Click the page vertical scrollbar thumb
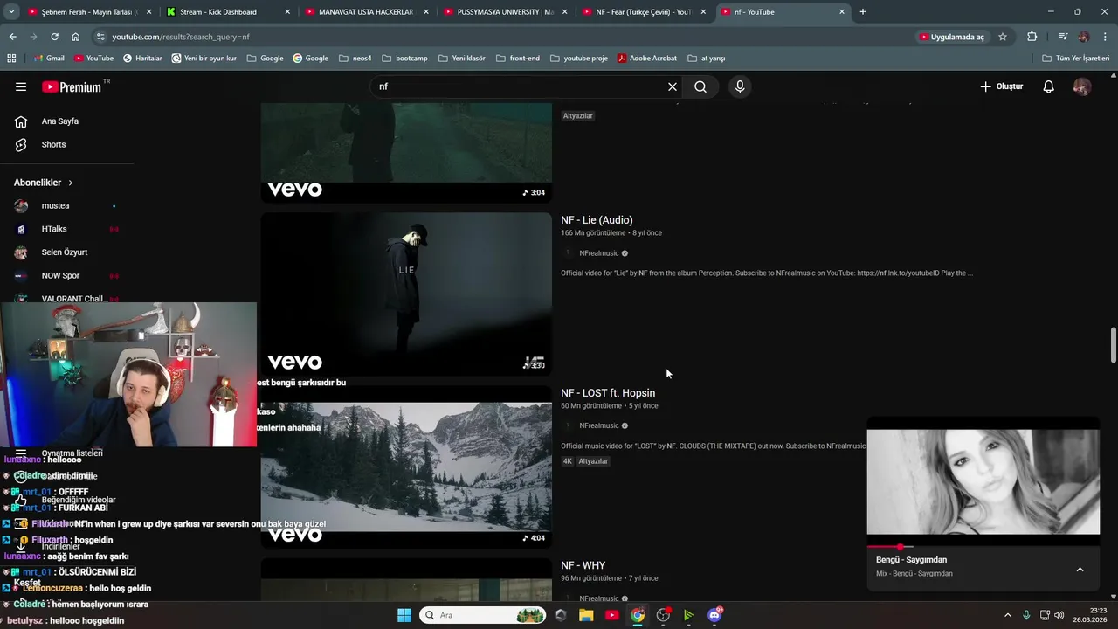Screen dimensions: 1118x629 pos(1113,345)
